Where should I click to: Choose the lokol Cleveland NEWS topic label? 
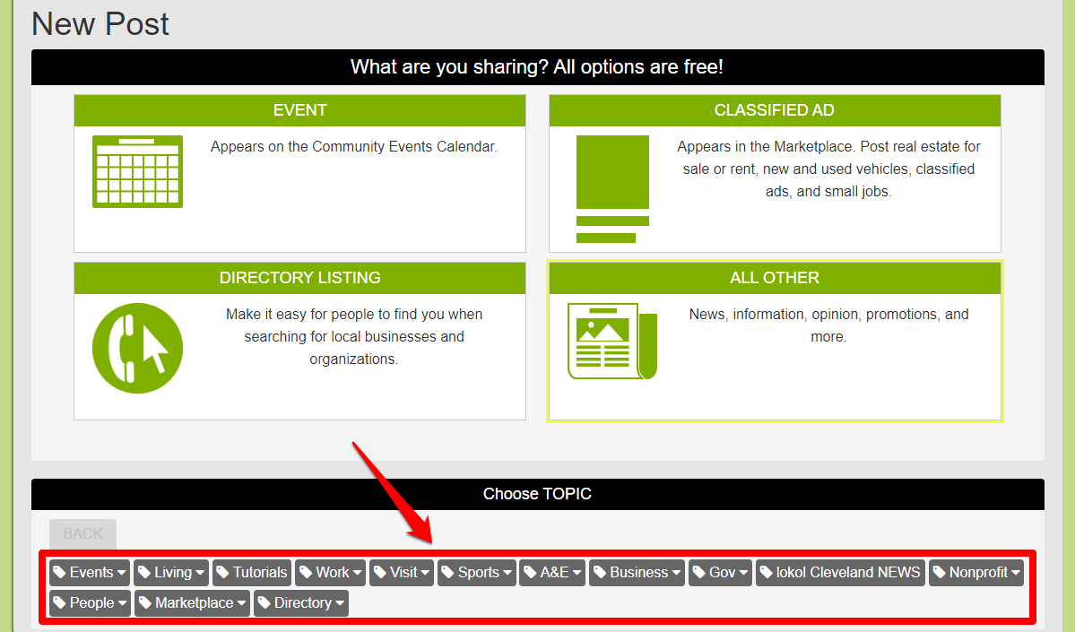click(x=848, y=572)
